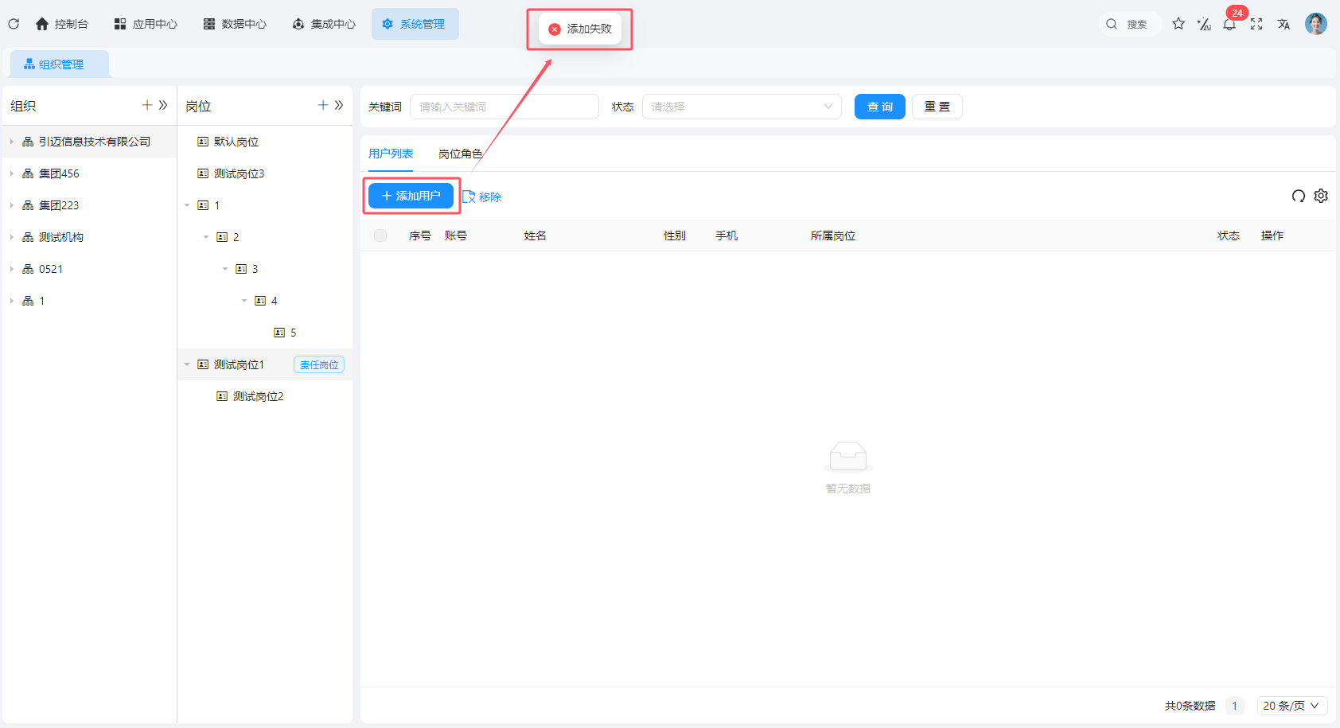Open the language translation icon
1340x728 pixels.
(x=1284, y=24)
